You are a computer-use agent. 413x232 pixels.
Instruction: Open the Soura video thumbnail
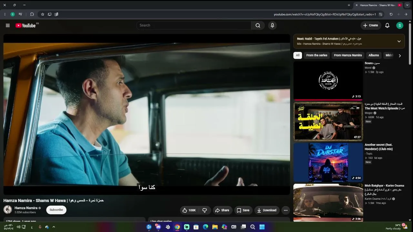click(x=328, y=81)
